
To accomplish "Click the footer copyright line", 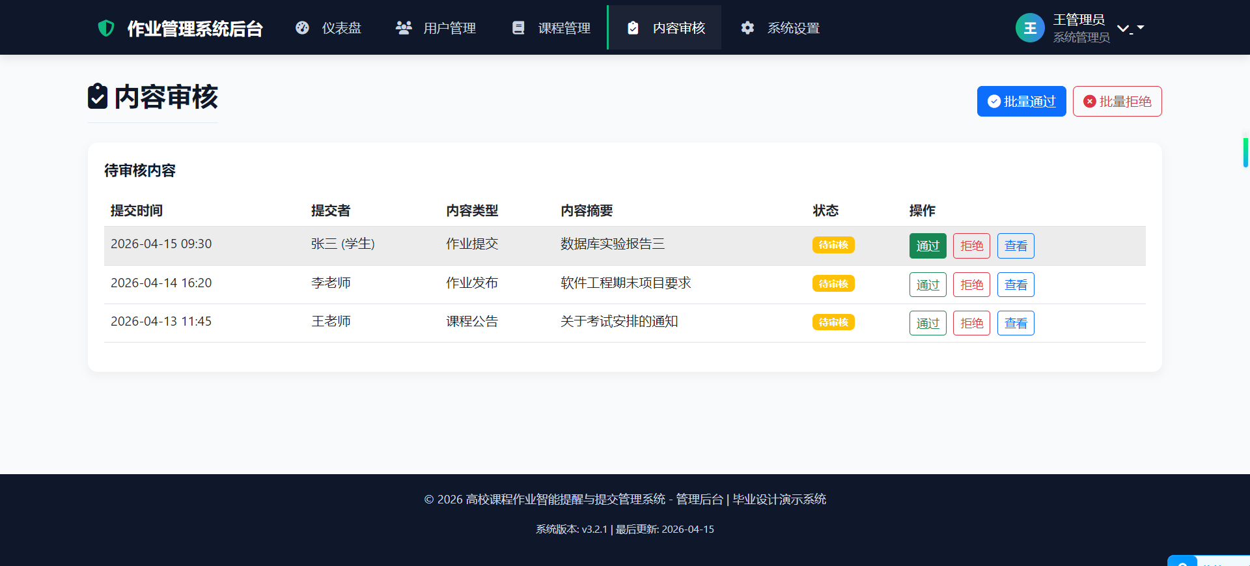I will point(625,500).
